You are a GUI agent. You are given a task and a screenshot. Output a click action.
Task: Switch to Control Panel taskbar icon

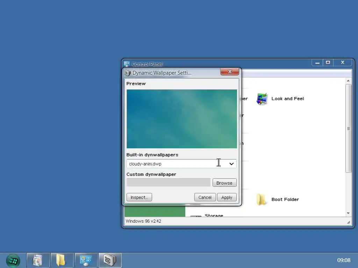click(86, 260)
